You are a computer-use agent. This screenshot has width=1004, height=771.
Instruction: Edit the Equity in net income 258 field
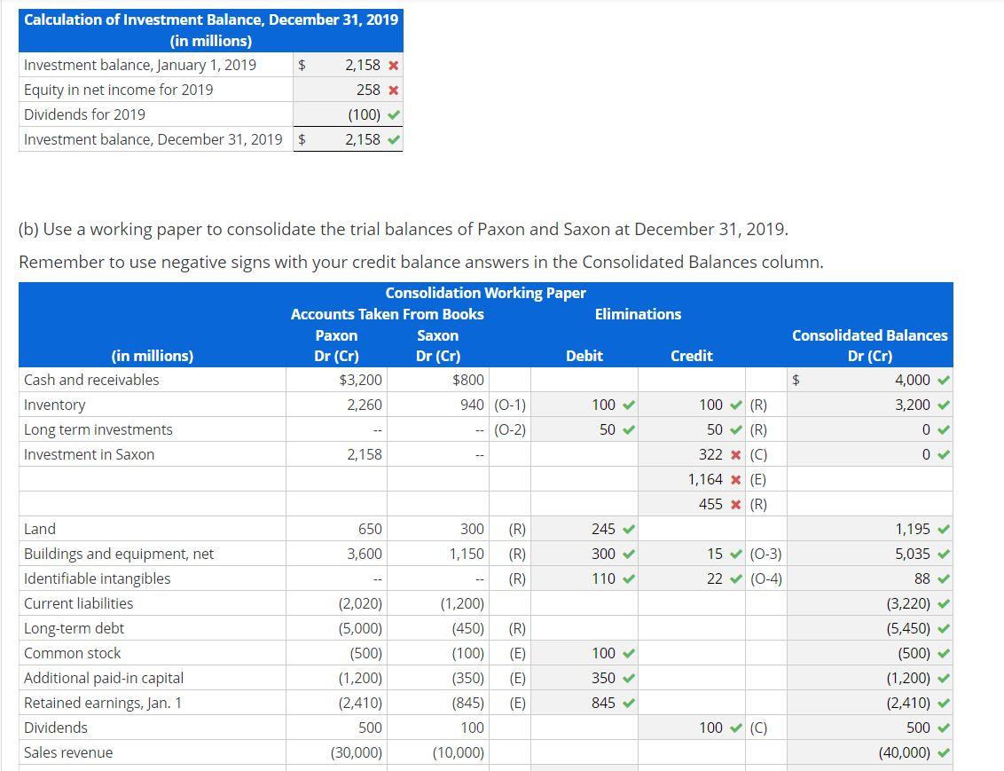(348, 90)
